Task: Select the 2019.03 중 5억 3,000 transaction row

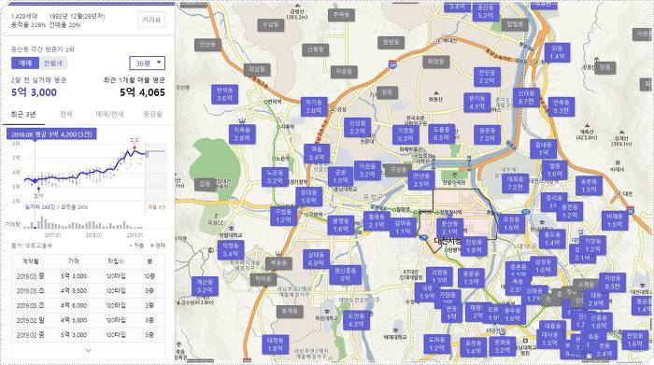Action: click(88, 275)
